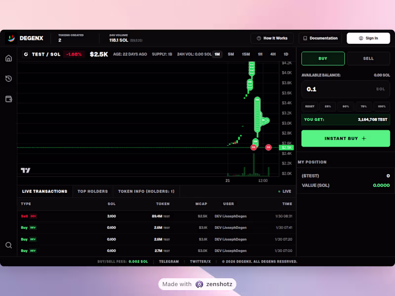This screenshot has width=395, height=296.
Task: Select the SELL mode toggle
Action: 368,58
